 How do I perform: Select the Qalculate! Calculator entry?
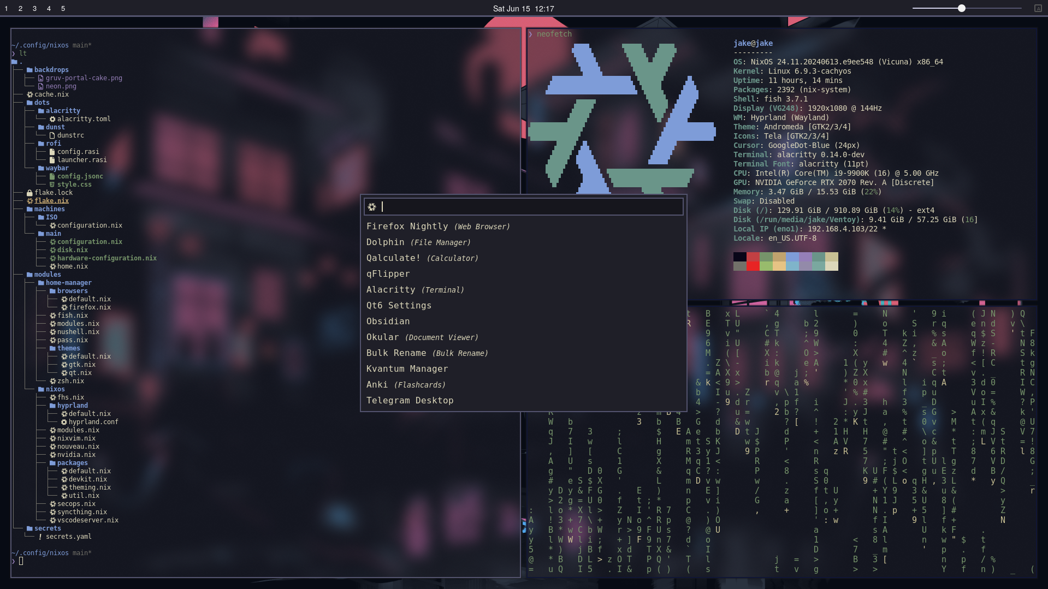coord(523,258)
